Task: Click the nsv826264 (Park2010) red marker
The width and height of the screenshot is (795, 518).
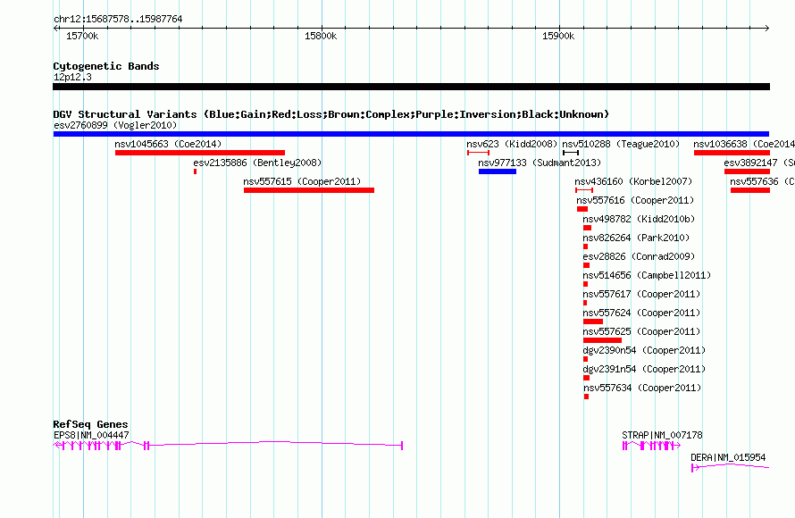Action: point(586,246)
